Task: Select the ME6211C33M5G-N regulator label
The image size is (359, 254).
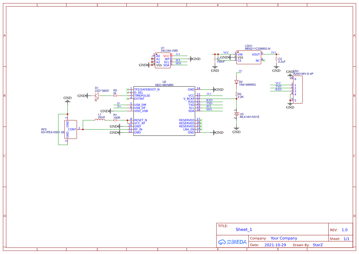Action: [257, 49]
